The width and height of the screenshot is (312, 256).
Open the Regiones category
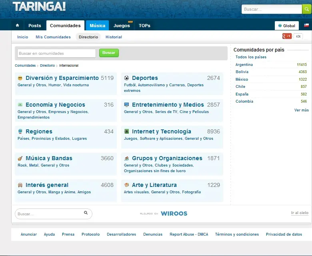click(x=39, y=131)
